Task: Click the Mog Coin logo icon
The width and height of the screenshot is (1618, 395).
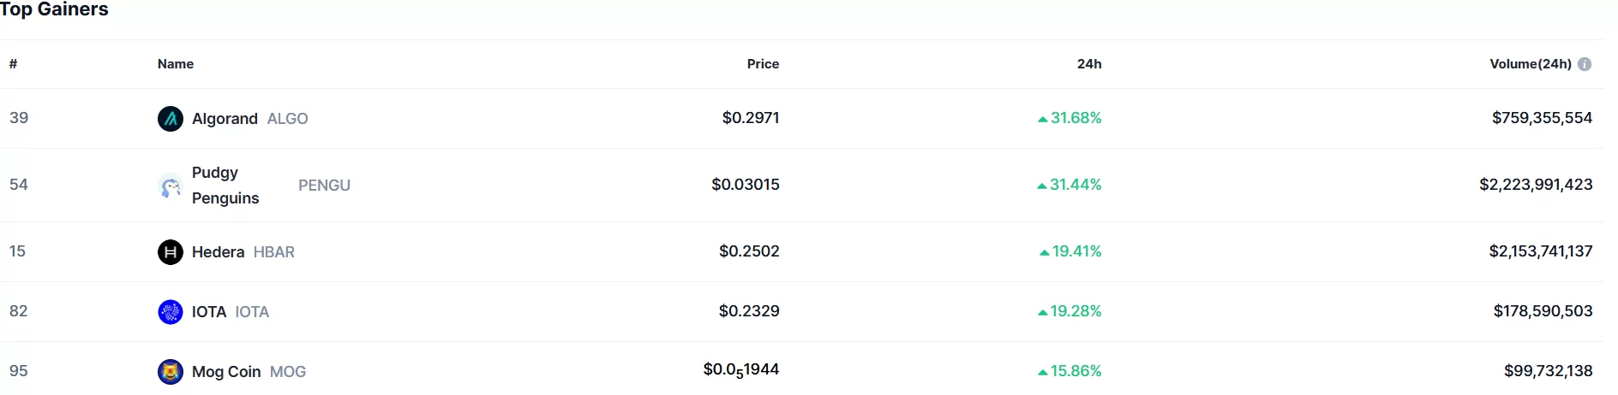Action: pos(171,372)
